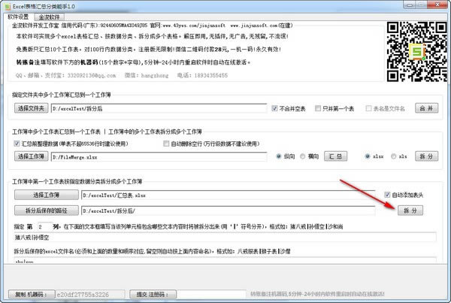The height and width of the screenshot is (303, 451).
Task: Click the column number field showing 2
Action: (44, 226)
